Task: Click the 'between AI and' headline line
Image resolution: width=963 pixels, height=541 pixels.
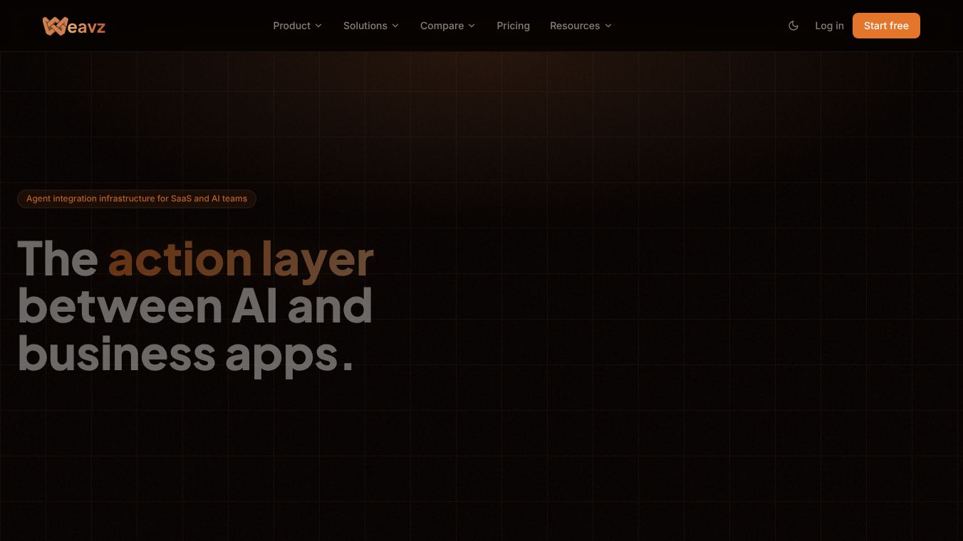Action: pos(195,305)
